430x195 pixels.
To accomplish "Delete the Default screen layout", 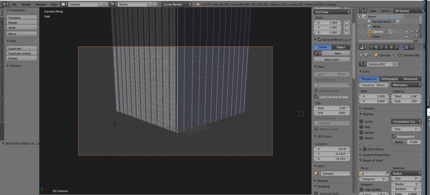I will [x=106, y=4].
